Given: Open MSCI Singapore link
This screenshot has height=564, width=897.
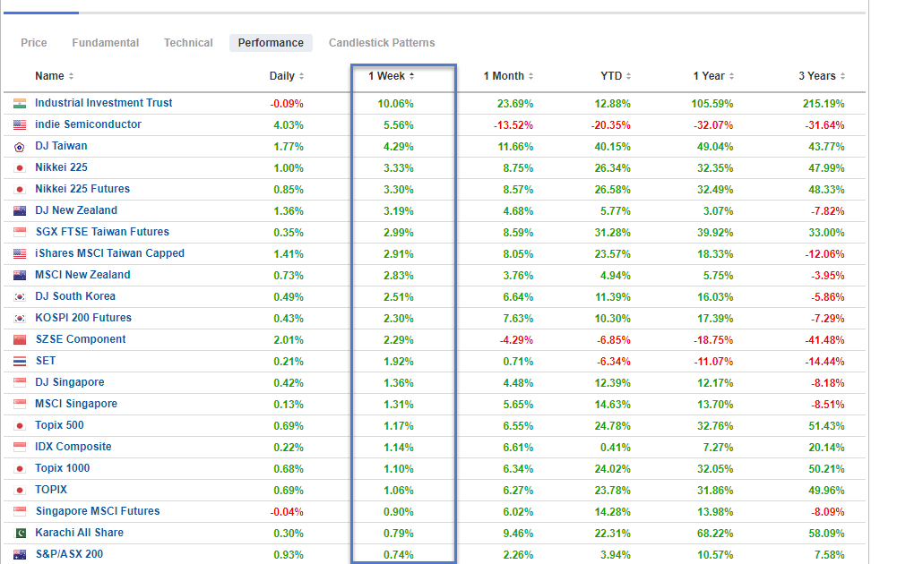Looking at the screenshot, I should coord(76,404).
